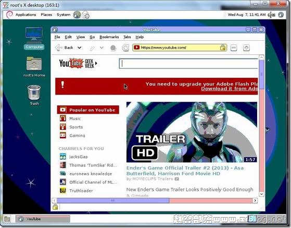Screen dimensions: 291x228
Task: Open the View menu
Action: pyautogui.click(x=81, y=37)
